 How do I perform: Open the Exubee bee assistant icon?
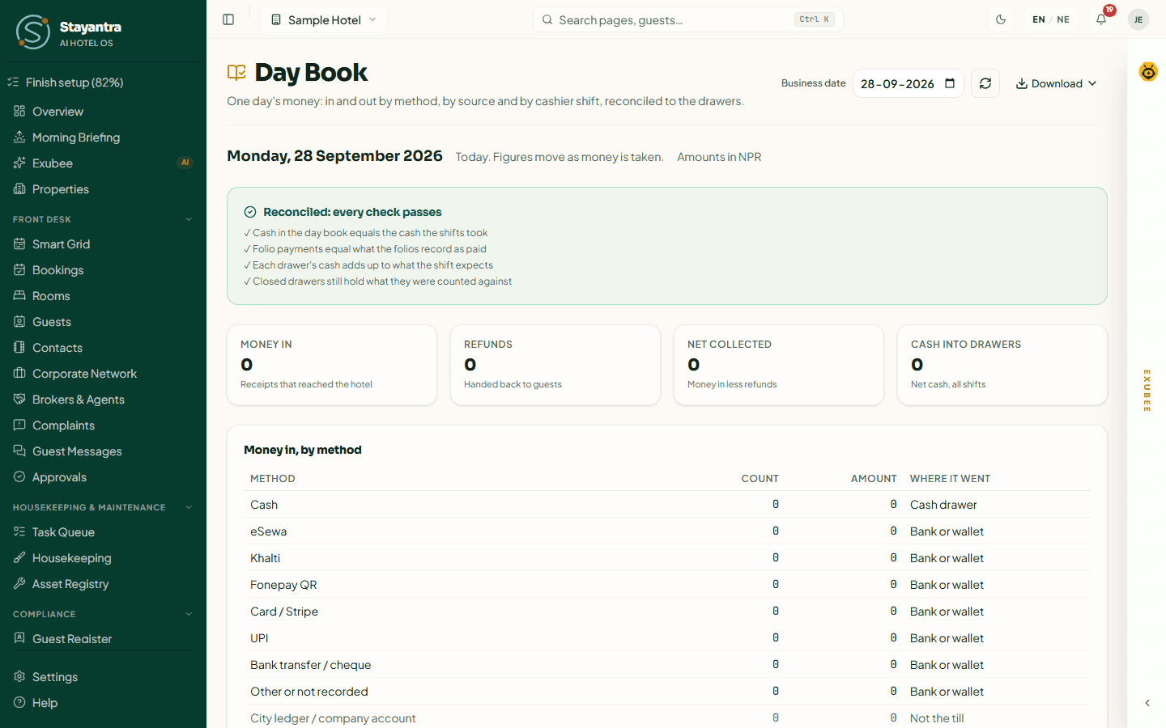click(x=1148, y=71)
